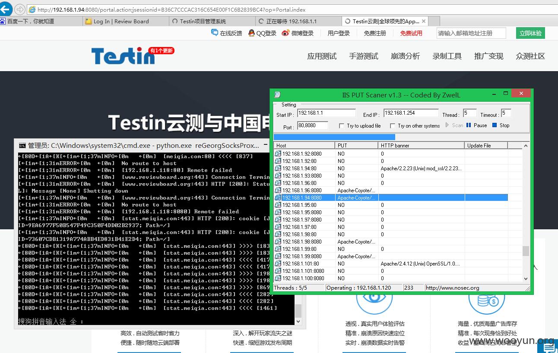Click the Weibo login icon

(285, 33)
